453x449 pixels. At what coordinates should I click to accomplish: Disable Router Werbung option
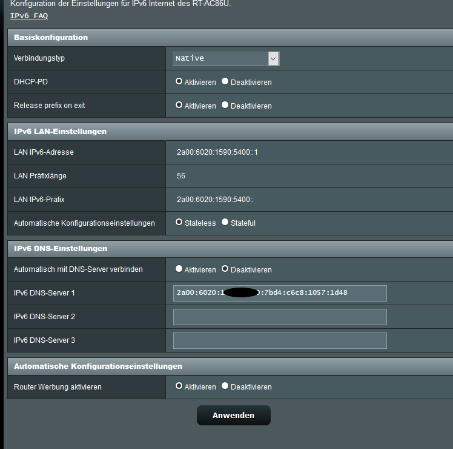coord(225,386)
